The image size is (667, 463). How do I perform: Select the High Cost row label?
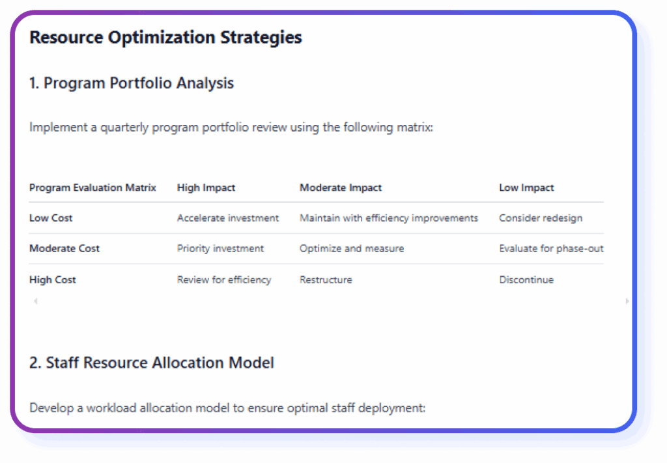53,280
